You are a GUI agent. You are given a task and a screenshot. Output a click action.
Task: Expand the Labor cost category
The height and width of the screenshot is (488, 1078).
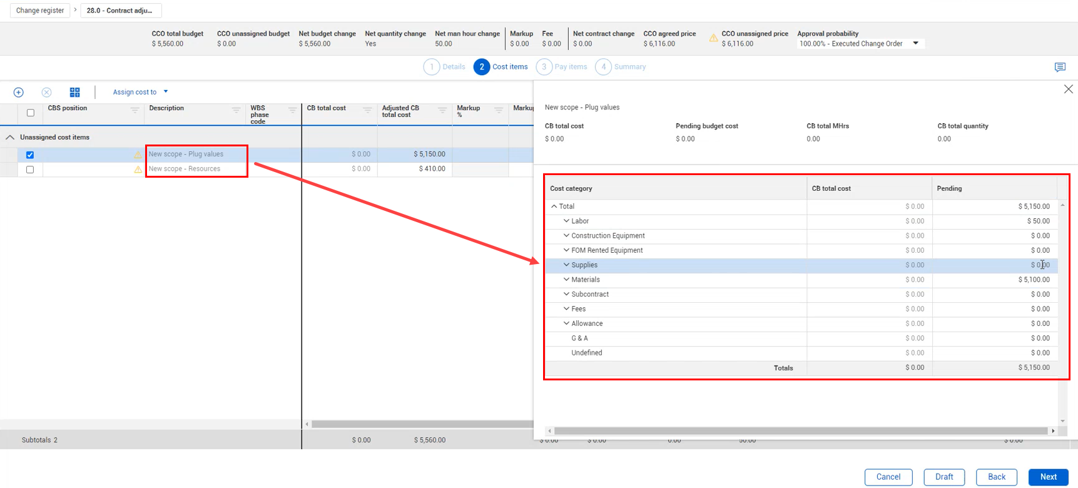[x=566, y=221]
